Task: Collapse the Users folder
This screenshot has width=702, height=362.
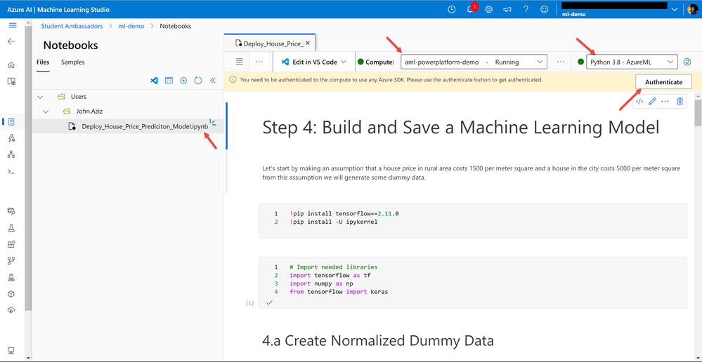Action: (40, 97)
